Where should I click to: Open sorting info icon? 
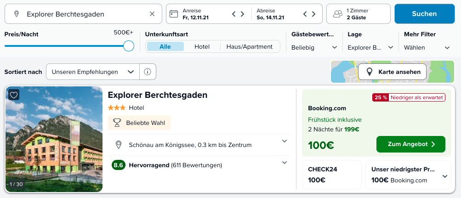(148, 72)
